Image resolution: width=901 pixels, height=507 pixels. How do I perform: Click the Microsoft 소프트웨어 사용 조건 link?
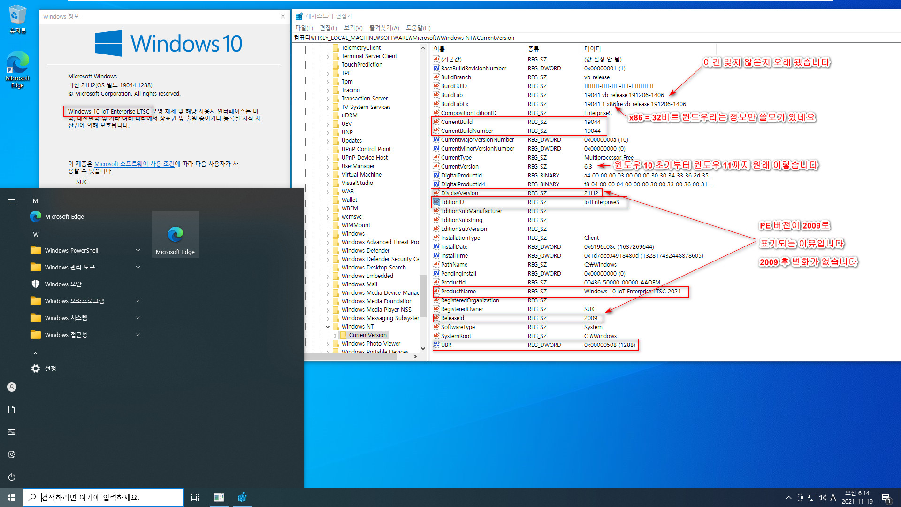[133, 164]
